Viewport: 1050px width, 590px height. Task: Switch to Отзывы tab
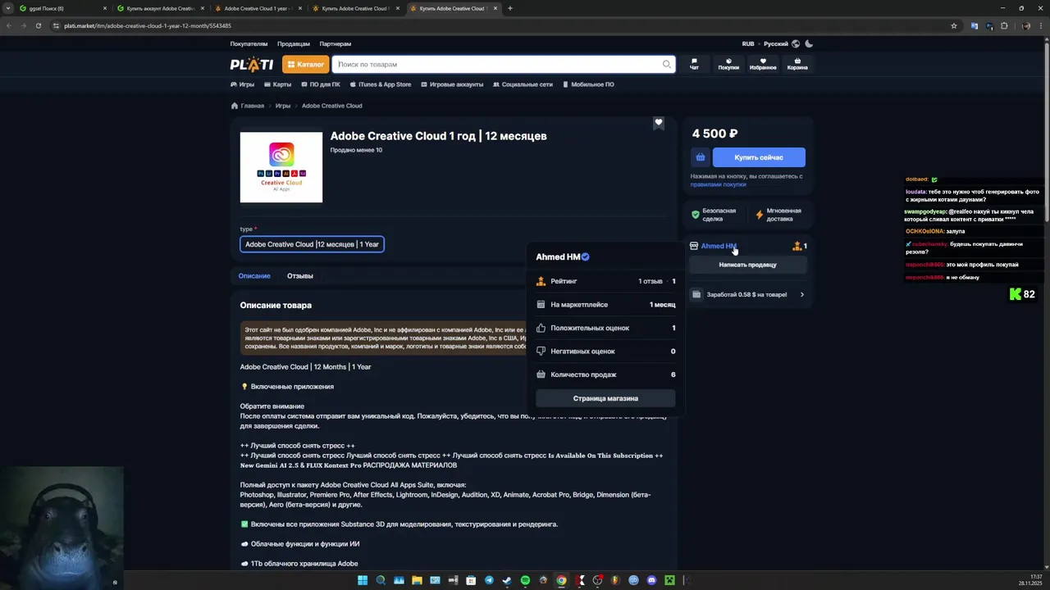pyautogui.click(x=300, y=276)
